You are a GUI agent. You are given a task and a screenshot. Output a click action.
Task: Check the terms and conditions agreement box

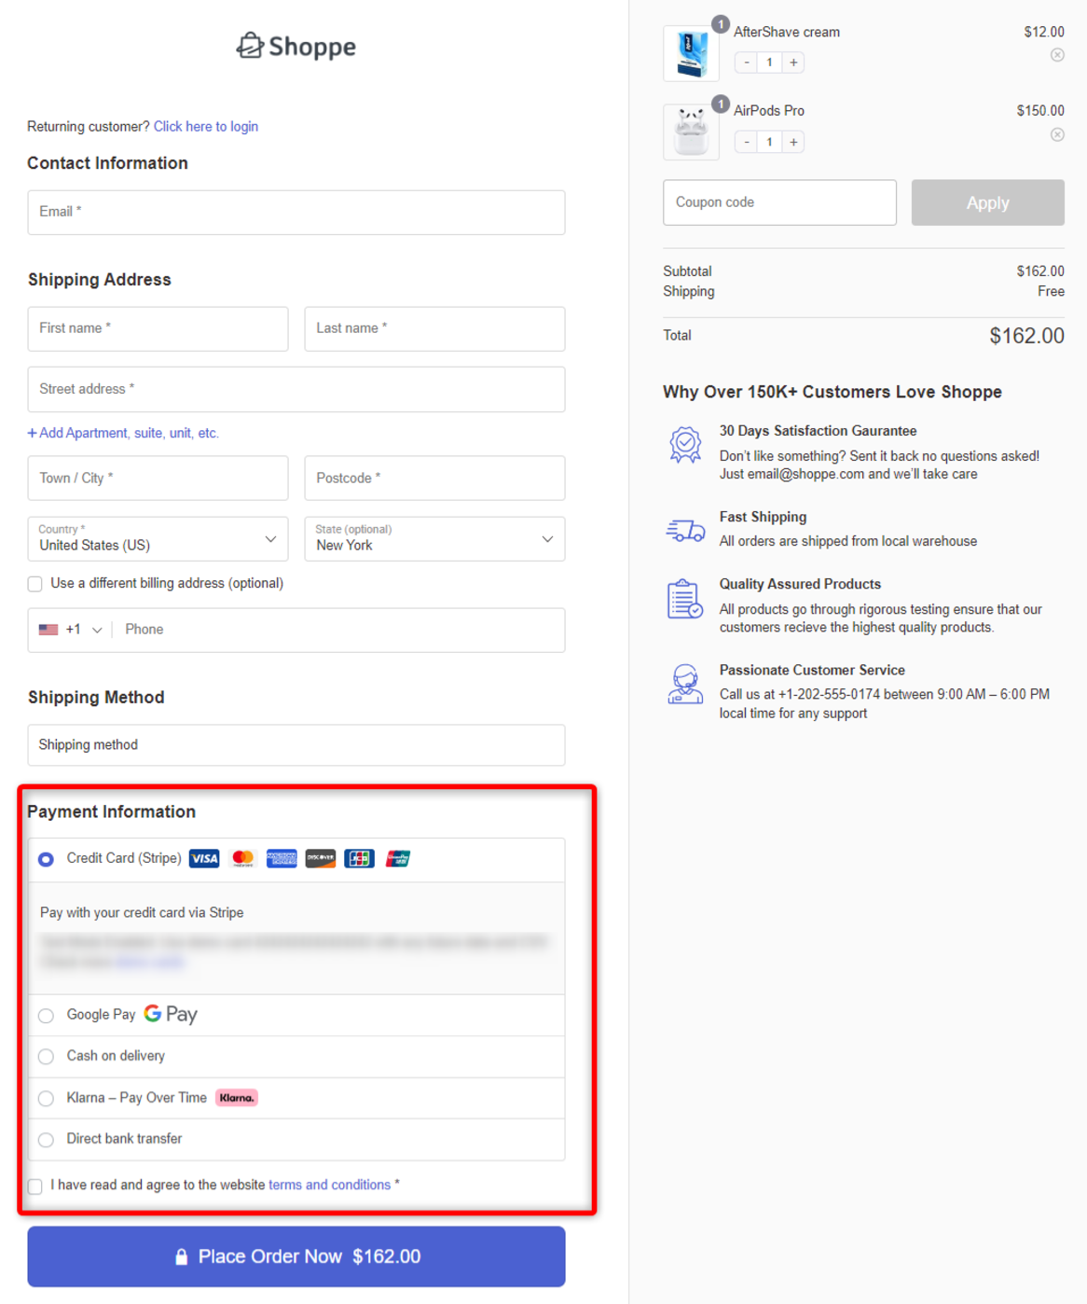click(34, 1186)
